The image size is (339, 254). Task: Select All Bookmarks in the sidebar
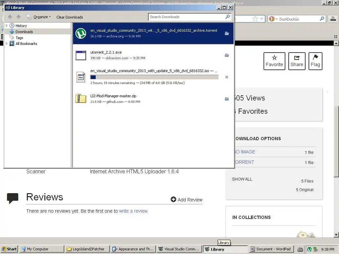click(26, 44)
